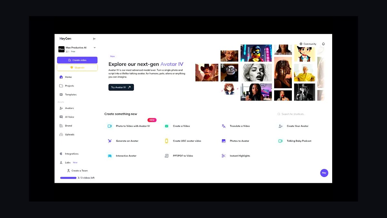Collapse the sidebar with the arrow icon
This screenshot has height=218, width=387.
(94, 39)
